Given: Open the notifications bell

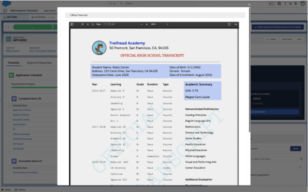Looking at the screenshot, I should 295,3.
